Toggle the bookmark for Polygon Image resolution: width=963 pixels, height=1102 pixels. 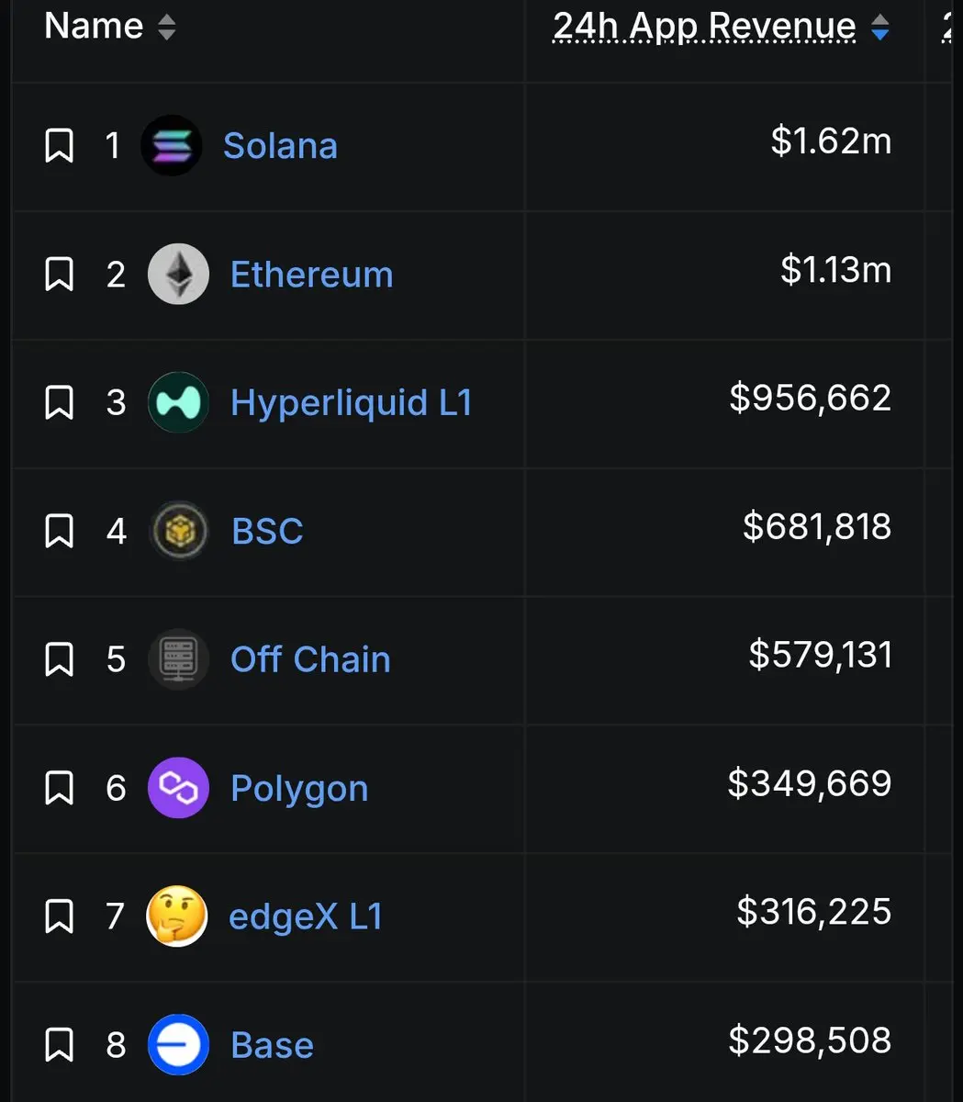coord(60,788)
